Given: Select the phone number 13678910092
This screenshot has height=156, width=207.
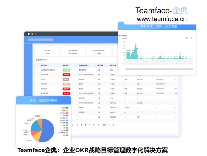Looking at the screenshot, I should click(x=160, y=93).
